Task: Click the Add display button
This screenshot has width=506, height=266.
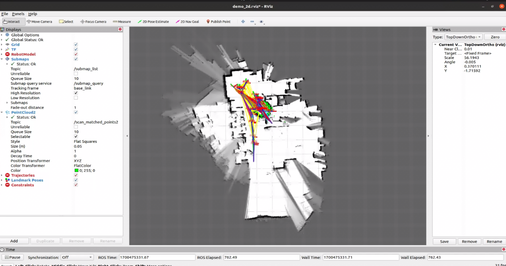Action: (x=14, y=241)
